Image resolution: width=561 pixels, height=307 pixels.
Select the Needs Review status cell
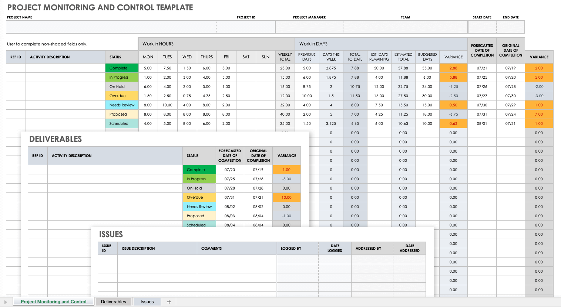(122, 105)
